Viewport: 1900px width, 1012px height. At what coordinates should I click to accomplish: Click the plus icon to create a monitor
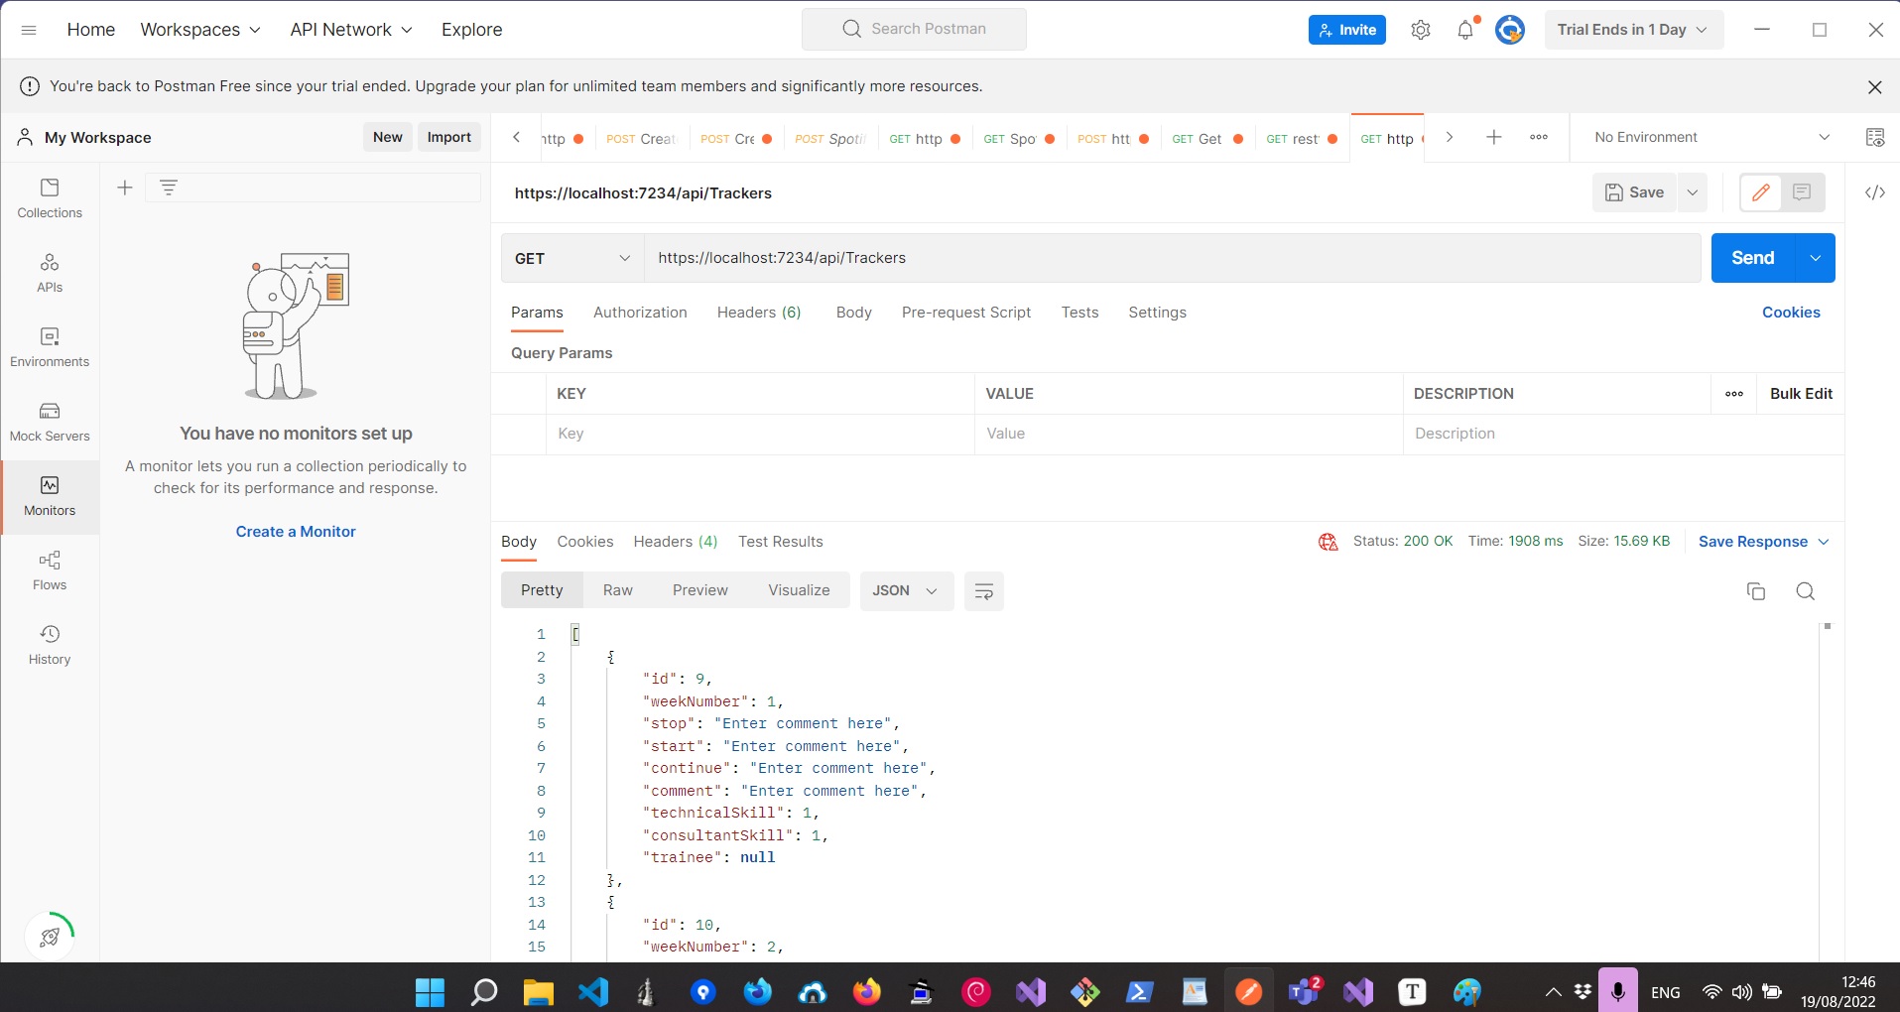point(125,188)
